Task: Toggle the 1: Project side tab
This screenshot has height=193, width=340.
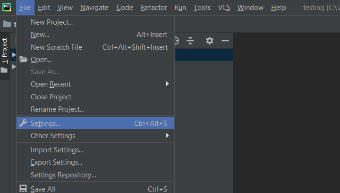Action: tap(5, 51)
